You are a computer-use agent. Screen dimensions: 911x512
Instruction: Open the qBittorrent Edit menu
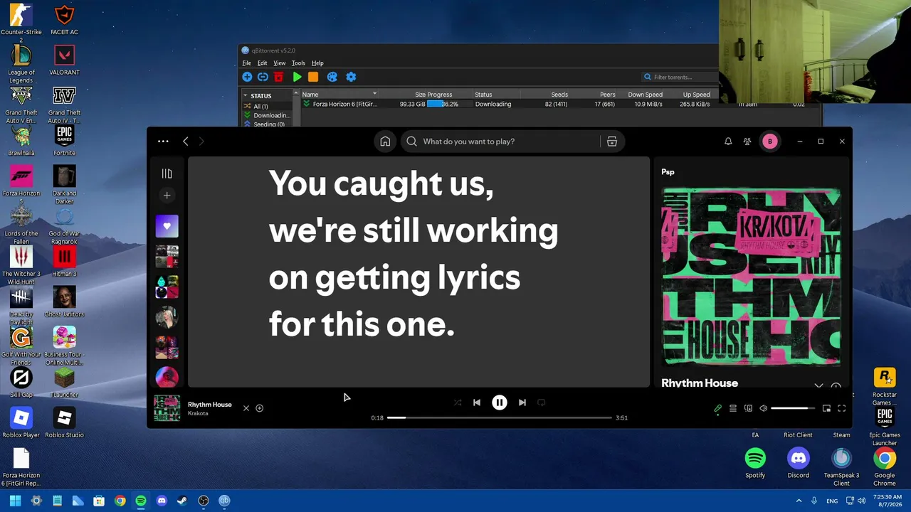tap(263, 63)
